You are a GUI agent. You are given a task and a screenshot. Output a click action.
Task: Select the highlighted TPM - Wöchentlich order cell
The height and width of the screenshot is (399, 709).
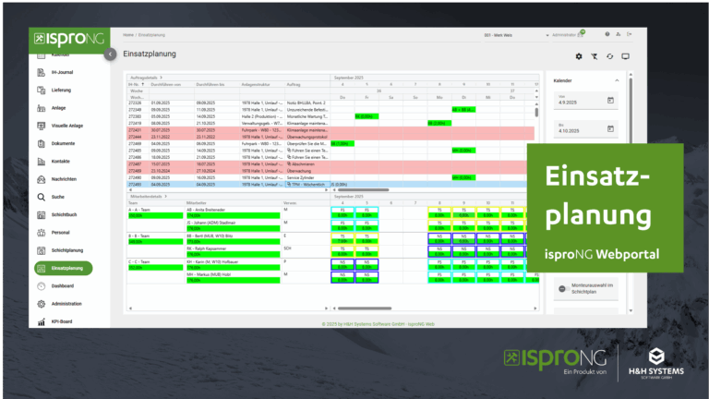[x=307, y=185]
